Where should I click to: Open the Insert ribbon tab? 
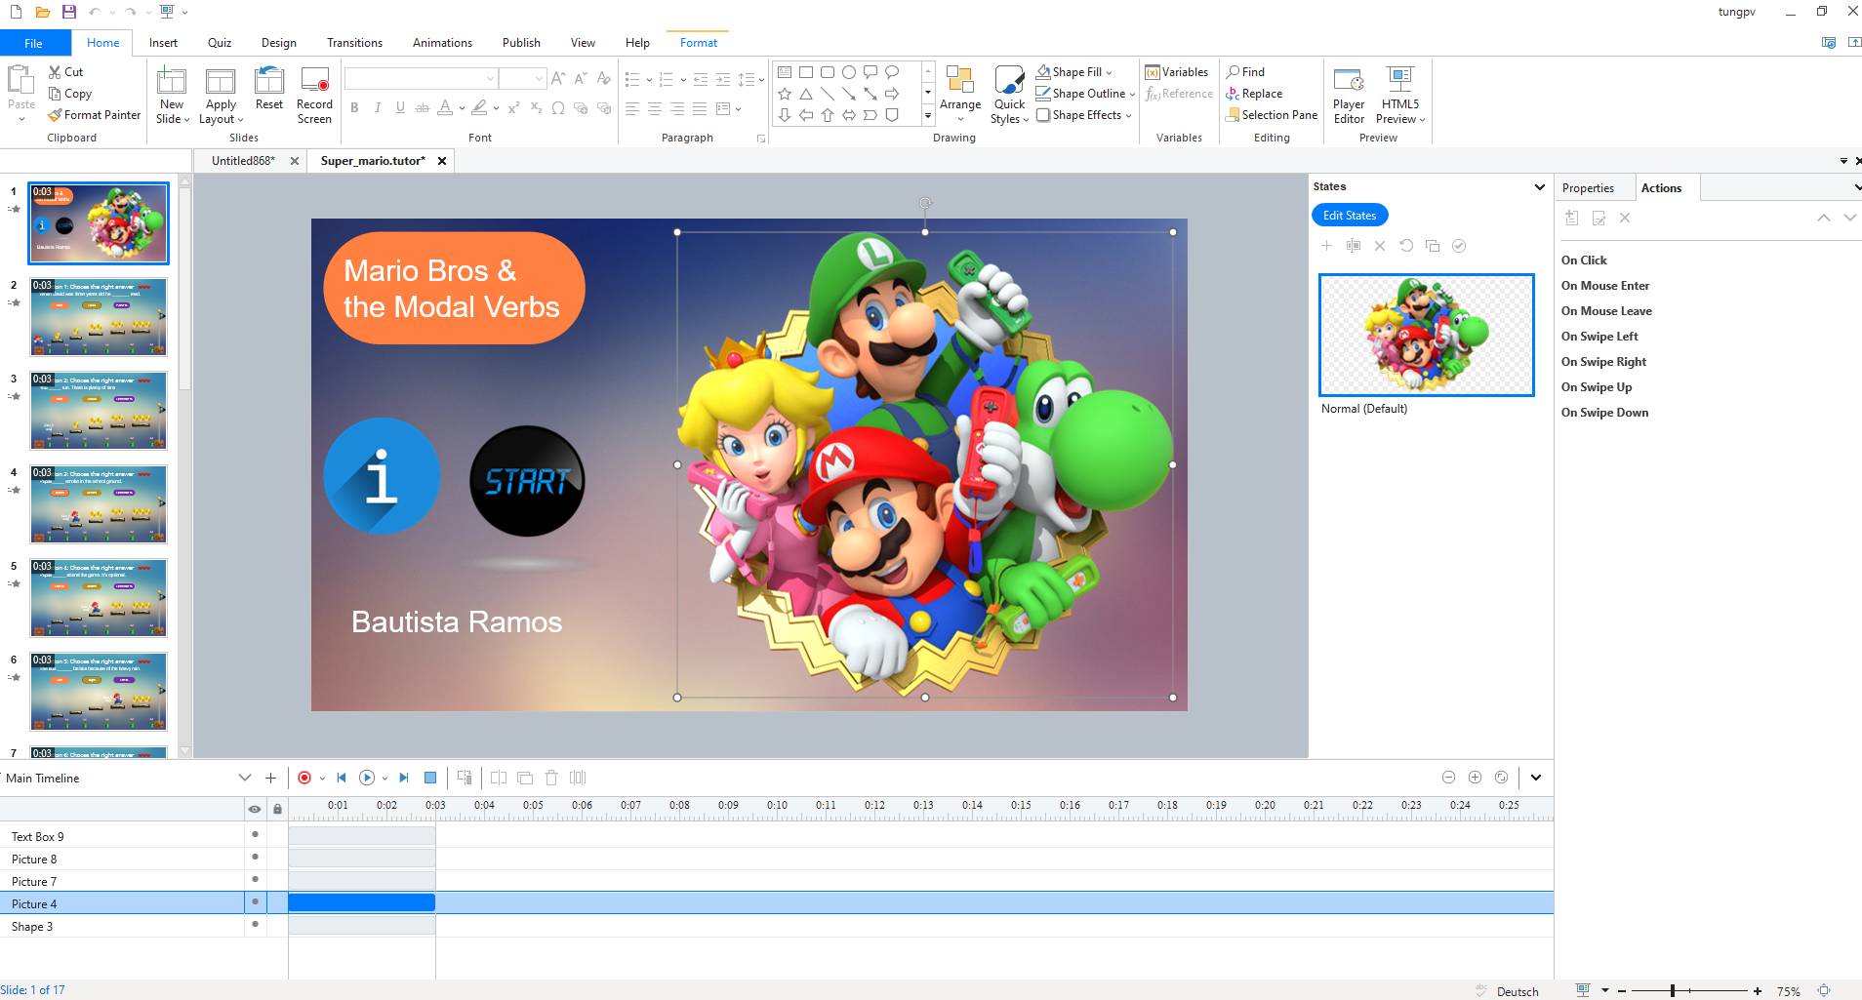coord(163,43)
